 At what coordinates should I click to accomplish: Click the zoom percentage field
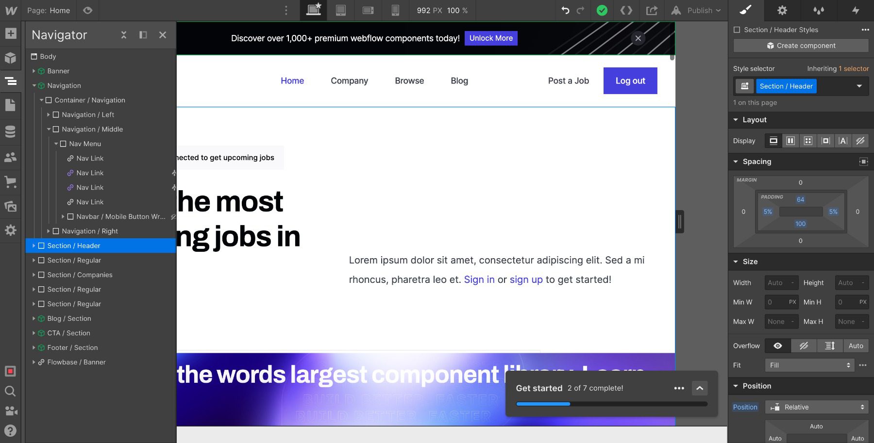[457, 10]
